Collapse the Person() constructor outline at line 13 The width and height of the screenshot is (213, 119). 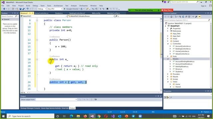pos(37,40)
